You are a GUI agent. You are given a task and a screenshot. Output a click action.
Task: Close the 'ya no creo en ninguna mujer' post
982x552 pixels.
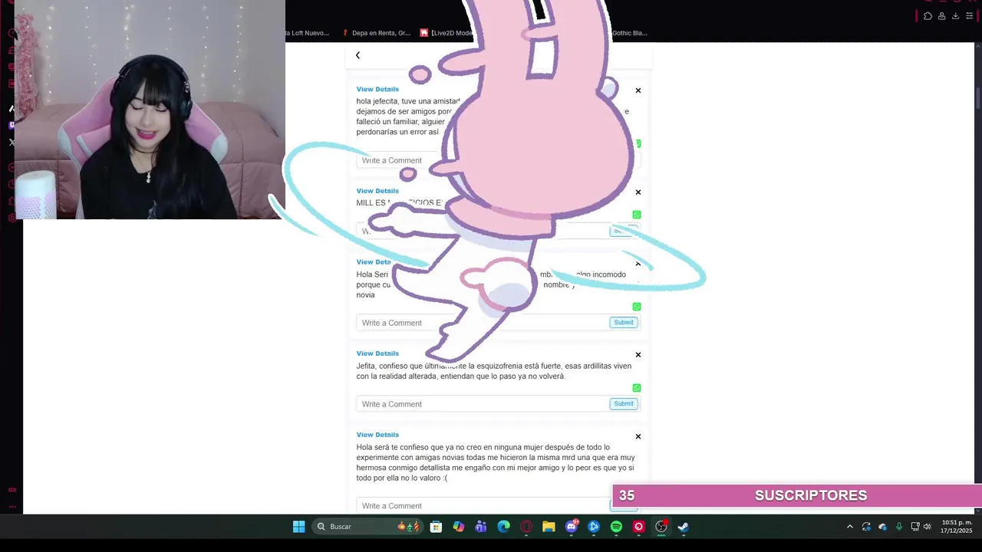(638, 437)
